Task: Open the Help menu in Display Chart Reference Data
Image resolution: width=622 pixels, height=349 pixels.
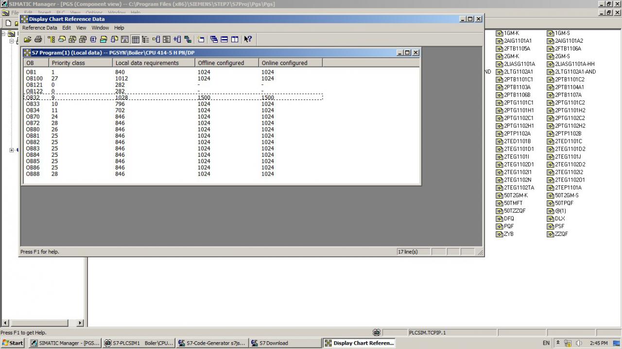Action: pos(119,28)
